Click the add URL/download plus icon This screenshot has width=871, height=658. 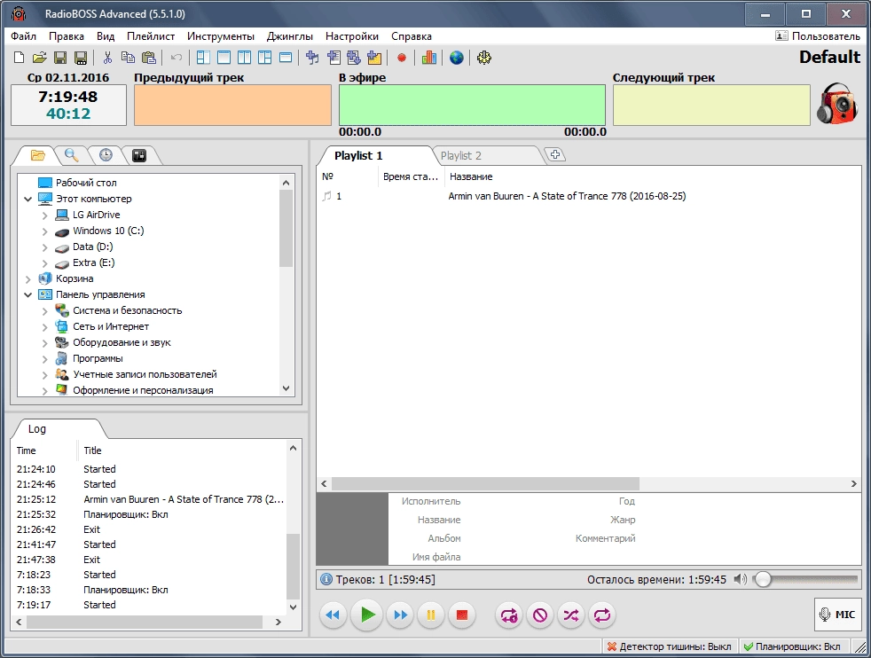(354, 58)
